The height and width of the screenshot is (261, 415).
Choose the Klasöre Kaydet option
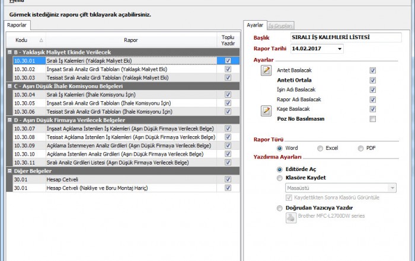point(280,178)
